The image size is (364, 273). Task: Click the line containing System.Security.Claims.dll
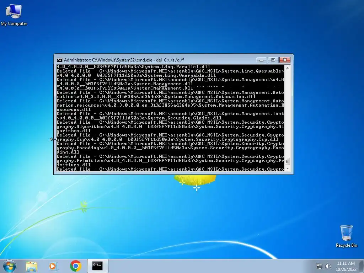tap(139, 118)
